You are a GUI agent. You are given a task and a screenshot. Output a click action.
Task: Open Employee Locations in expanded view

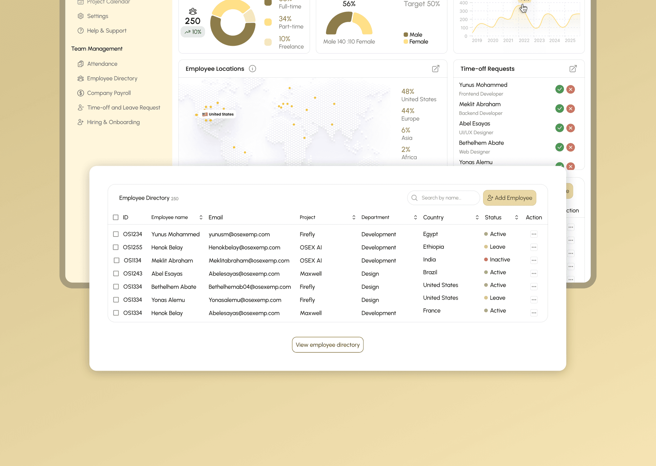[436, 69]
